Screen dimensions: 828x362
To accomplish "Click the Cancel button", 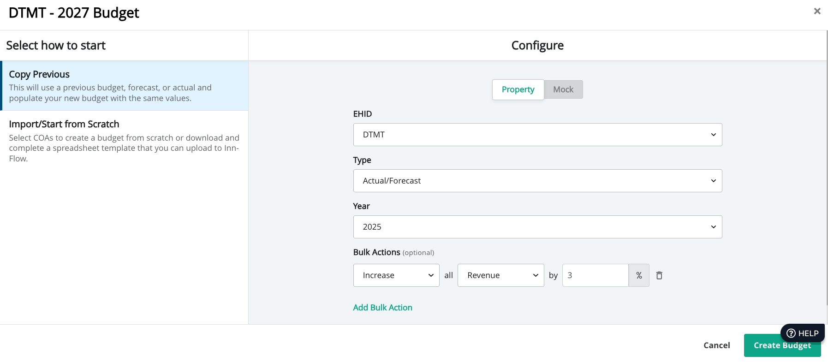I will point(716,345).
